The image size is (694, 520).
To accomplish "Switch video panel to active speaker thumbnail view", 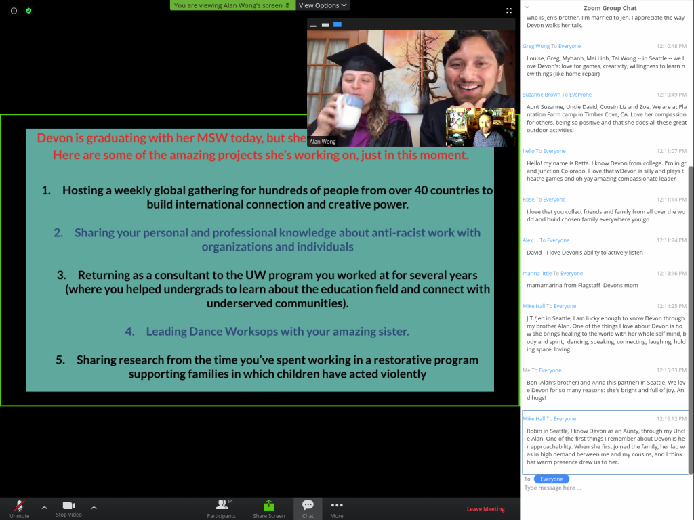I will pos(325,25).
